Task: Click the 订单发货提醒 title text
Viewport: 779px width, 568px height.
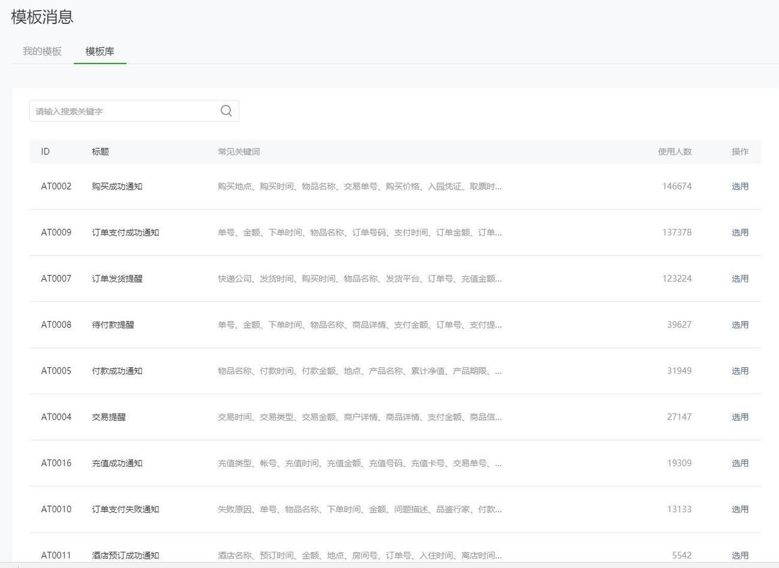Action: [117, 279]
